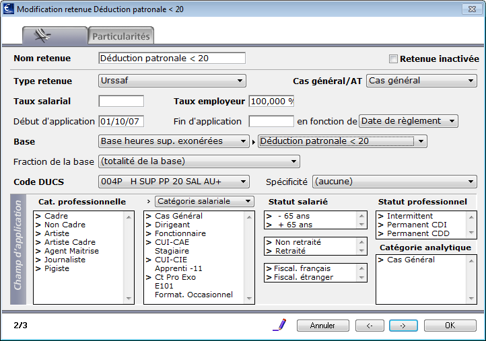
Task: Switch to the Particularités tab
Action: [x=121, y=36]
